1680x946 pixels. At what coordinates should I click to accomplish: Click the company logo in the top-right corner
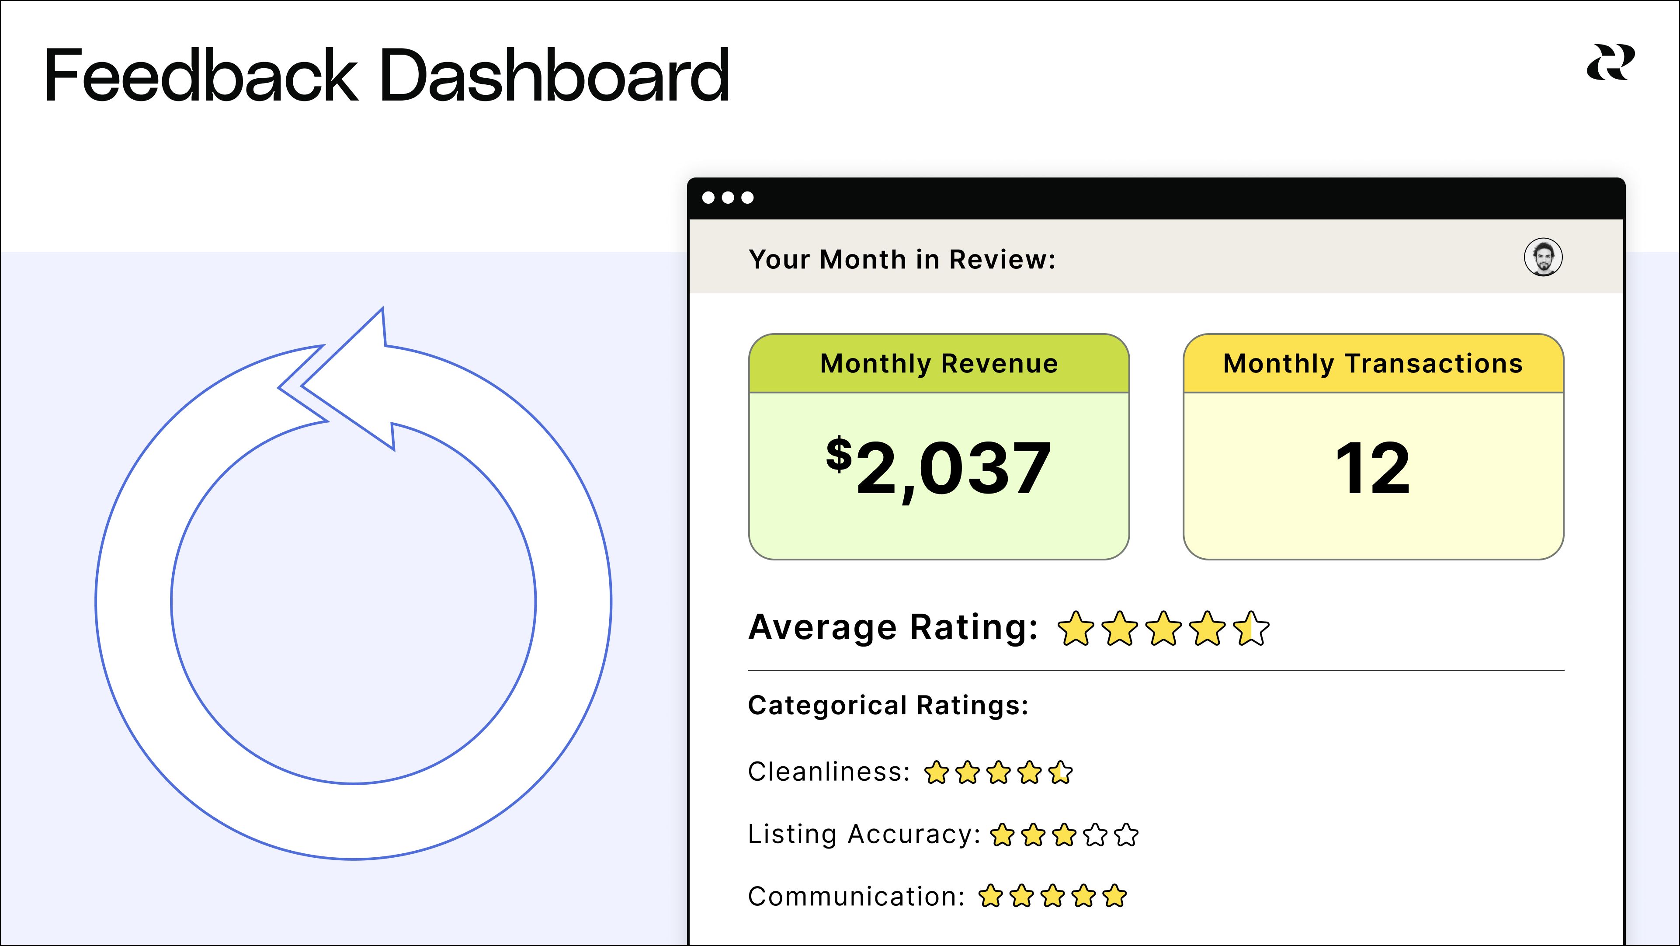(x=1610, y=63)
